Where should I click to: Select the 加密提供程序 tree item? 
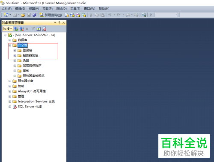coord(32,66)
